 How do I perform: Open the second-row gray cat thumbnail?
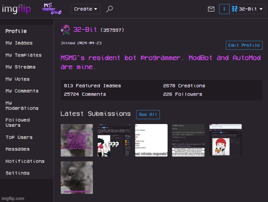pos(77,178)
